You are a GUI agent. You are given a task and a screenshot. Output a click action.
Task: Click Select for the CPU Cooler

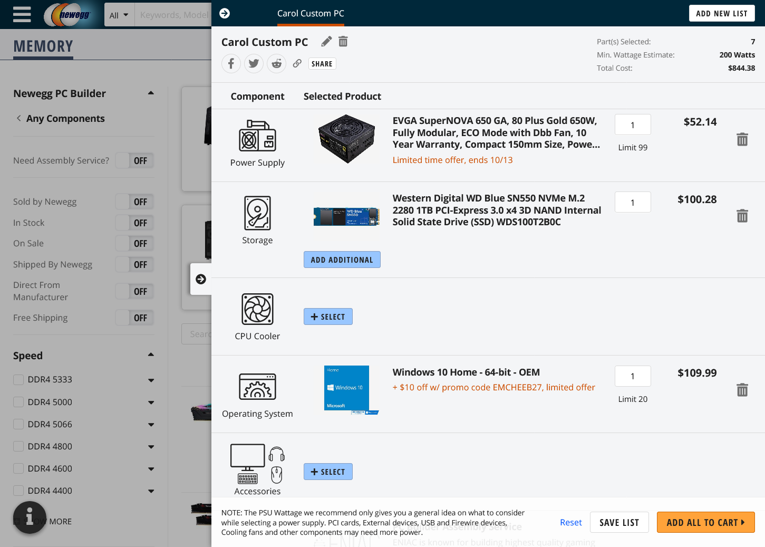click(328, 316)
